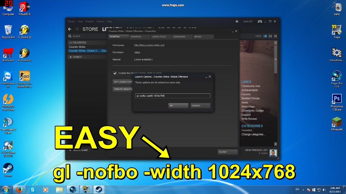Select the VirtualDub desktop shortcut
Viewport: 346px width, 194px height.
pos(337,55)
